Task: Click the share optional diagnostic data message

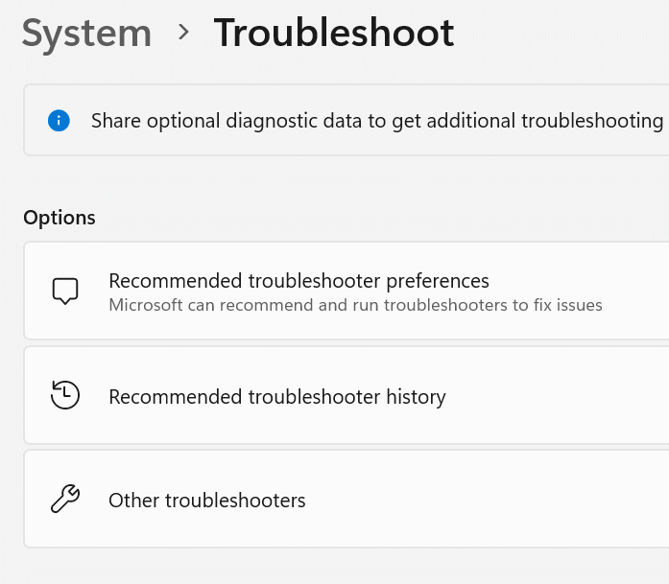Action: click(x=376, y=121)
